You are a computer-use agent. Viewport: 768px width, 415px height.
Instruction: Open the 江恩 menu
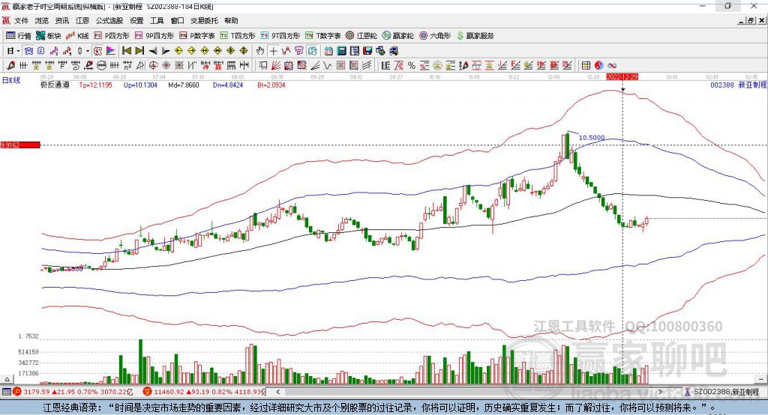point(82,20)
